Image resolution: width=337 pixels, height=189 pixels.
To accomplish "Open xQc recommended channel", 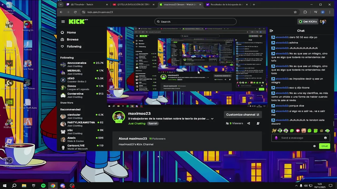I will click(82, 132).
